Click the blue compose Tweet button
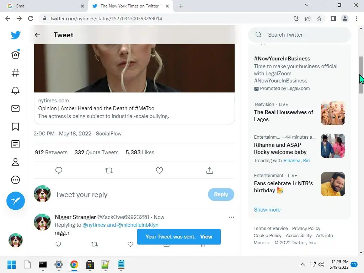This screenshot has height=273, width=364. (x=16, y=201)
